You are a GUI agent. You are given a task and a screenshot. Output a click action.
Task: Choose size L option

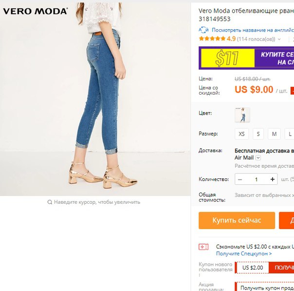[x=290, y=134]
